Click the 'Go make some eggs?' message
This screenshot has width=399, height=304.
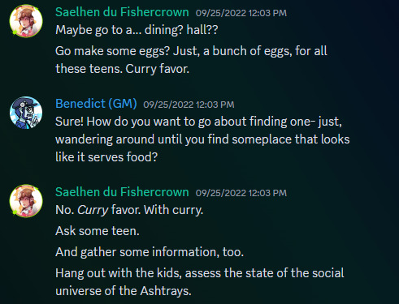(191, 60)
